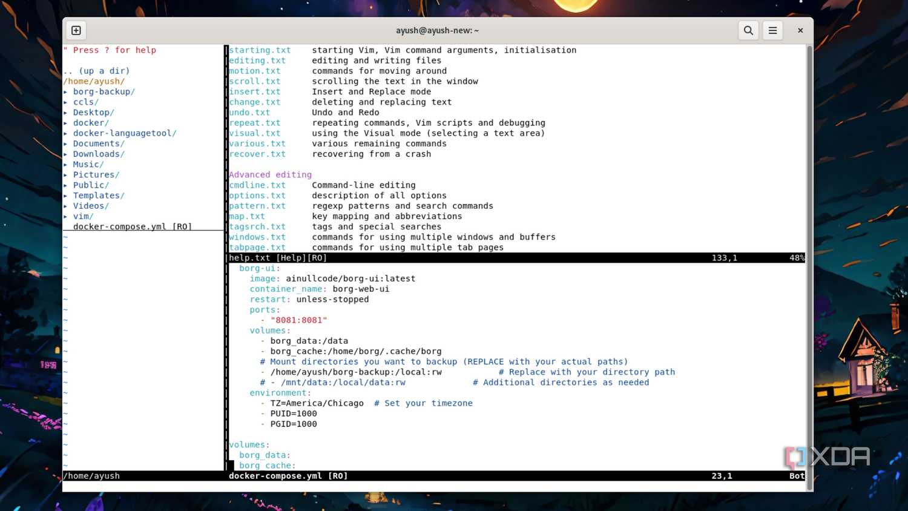
Task: Follow the undo.txt help link
Action: pyautogui.click(x=249, y=113)
